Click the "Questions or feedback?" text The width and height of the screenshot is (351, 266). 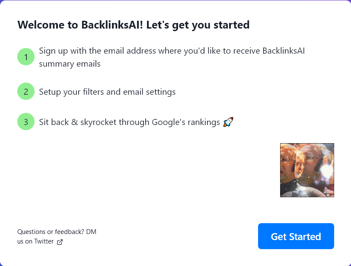pos(51,232)
